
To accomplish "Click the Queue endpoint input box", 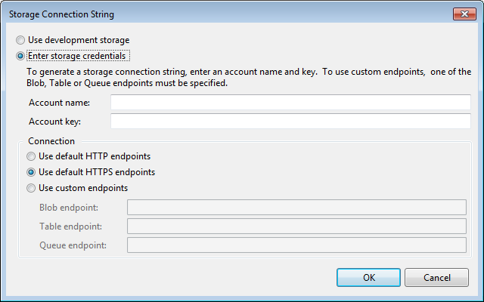I will click(296, 245).
